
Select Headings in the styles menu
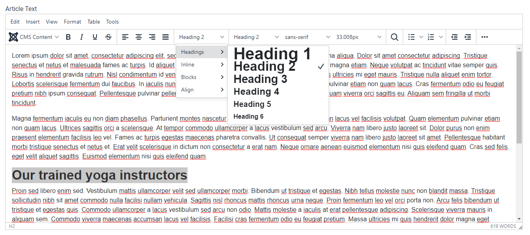click(202, 52)
